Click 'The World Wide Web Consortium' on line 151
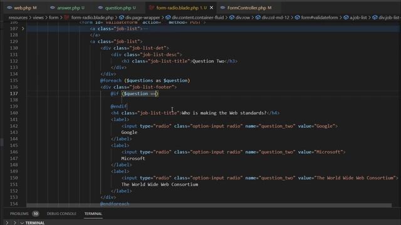The image size is (401, 225). 160,184
